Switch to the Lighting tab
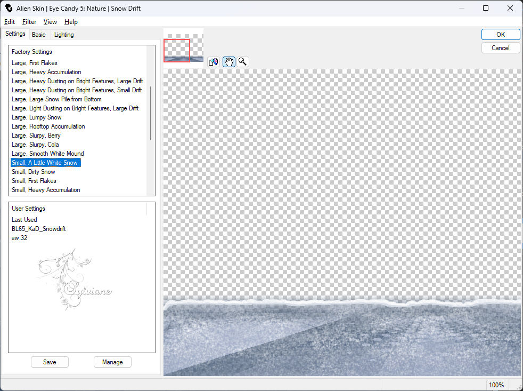This screenshot has width=523, height=391. coord(64,35)
